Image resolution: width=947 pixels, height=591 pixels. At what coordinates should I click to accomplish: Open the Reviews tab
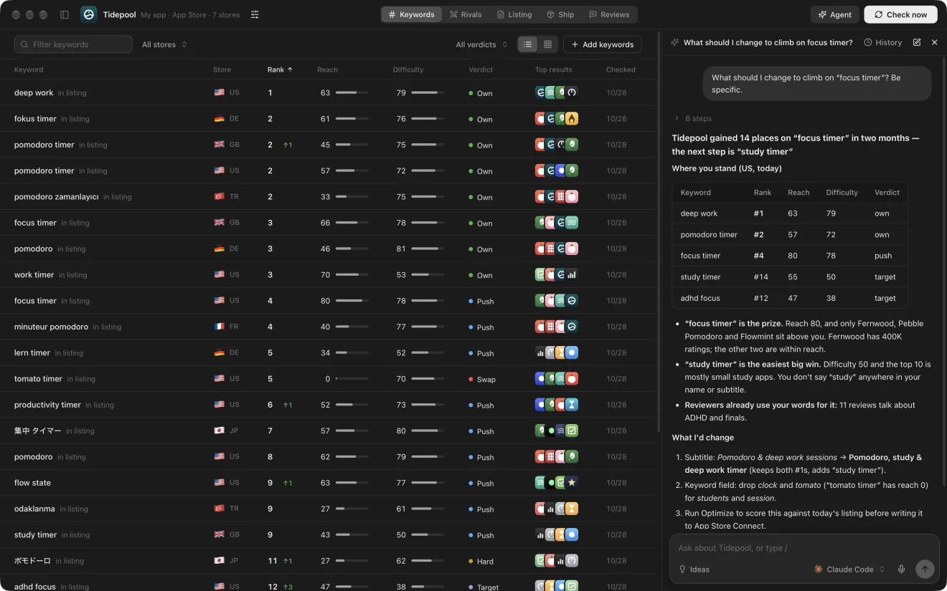point(609,14)
